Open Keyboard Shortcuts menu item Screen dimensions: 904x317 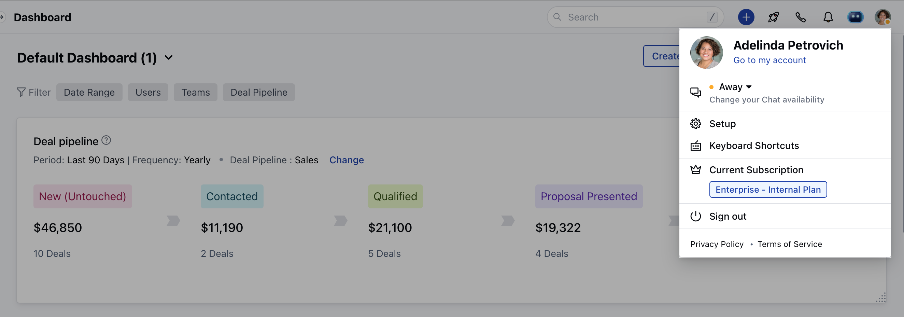[x=754, y=146]
